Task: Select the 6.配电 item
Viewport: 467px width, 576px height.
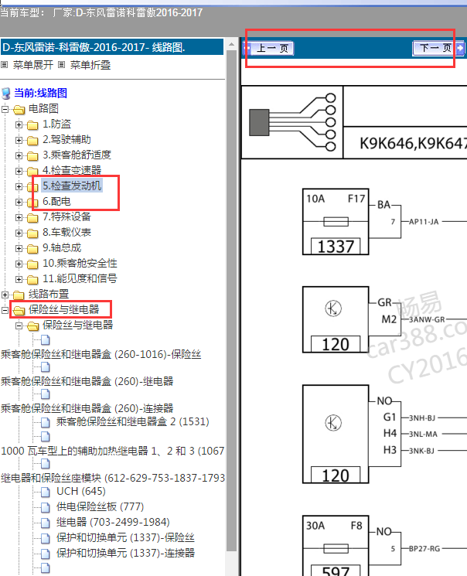Action: pos(56,201)
